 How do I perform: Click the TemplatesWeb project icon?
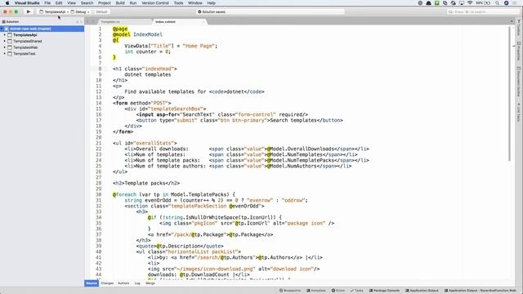[10, 47]
